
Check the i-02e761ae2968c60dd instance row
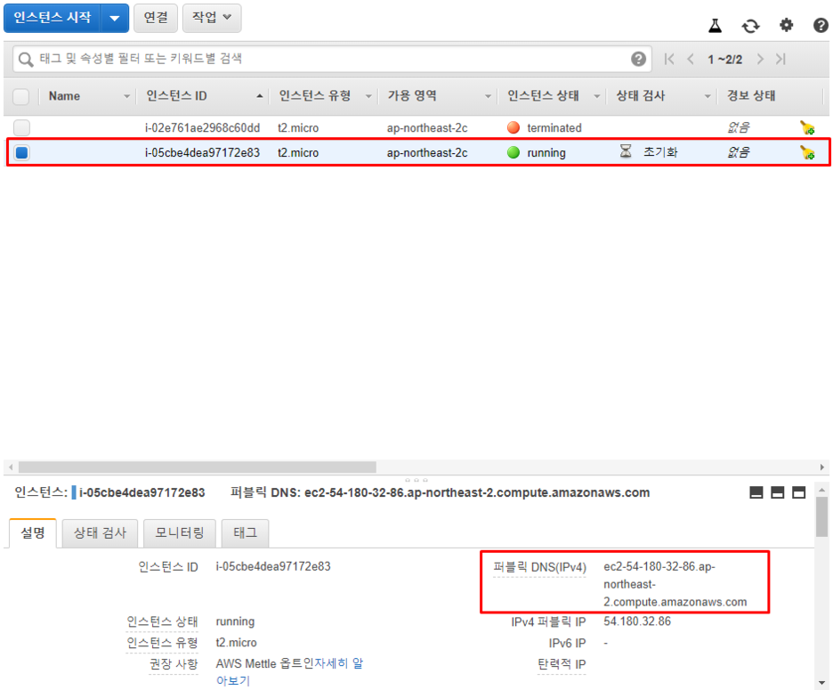[x=21, y=127]
